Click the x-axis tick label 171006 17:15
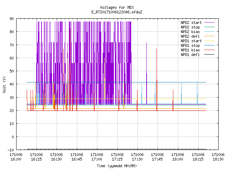This screenshot has height=169, width=225. [117, 157]
